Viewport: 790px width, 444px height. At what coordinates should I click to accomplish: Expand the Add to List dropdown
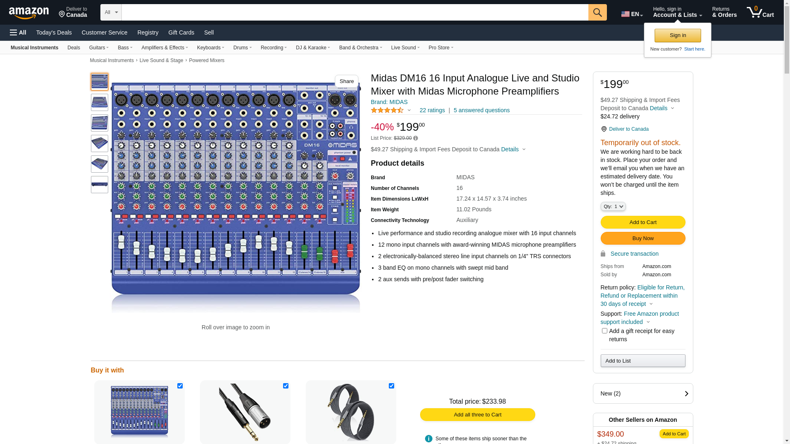[642, 361]
